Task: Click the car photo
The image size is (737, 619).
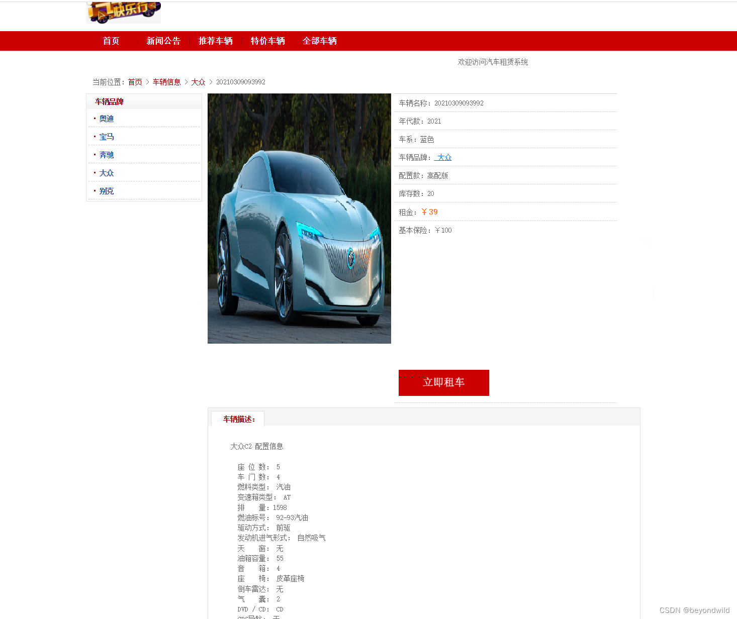Action: [299, 219]
